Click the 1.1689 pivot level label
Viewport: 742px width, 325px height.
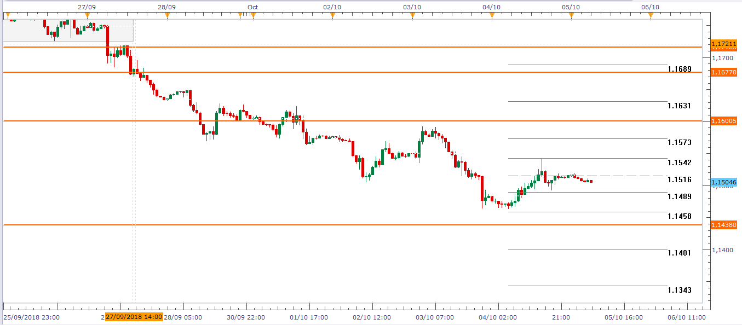(x=679, y=69)
